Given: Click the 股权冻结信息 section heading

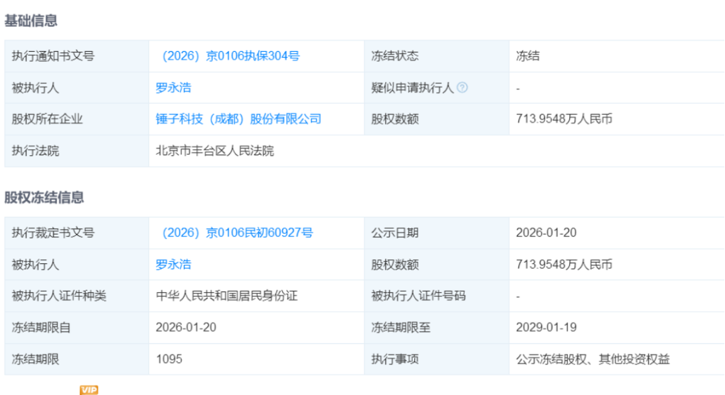Looking at the screenshot, I should click(44, 197).
